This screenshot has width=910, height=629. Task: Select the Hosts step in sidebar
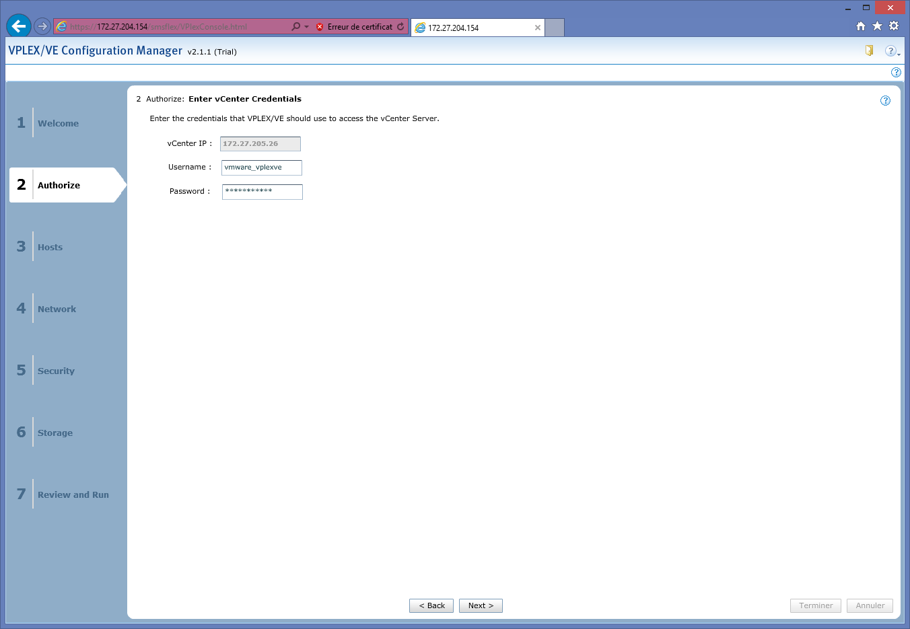[50, 247]
